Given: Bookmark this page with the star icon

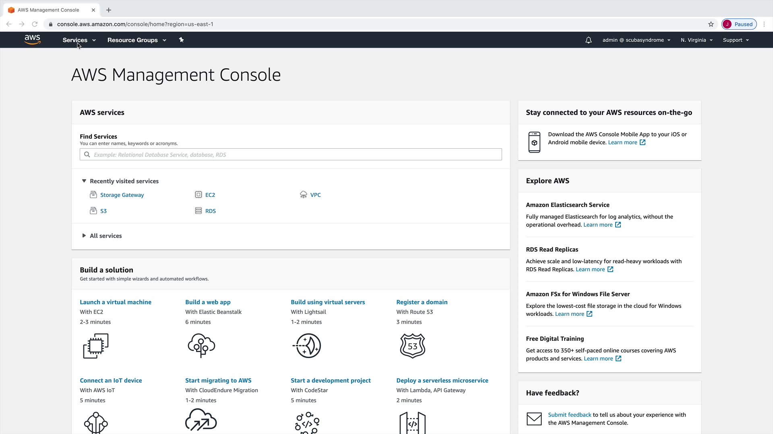Looking at the screenshot, I should pyautogui.click(x=711, y=24).
